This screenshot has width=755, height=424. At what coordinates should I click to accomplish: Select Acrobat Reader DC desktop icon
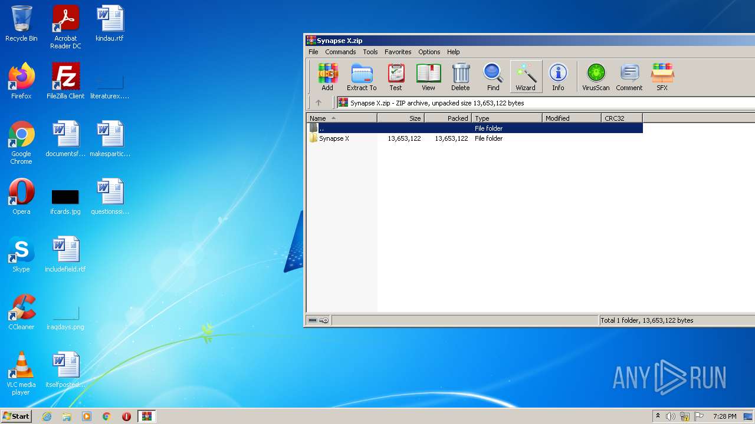pyautogui.click(x=65, y=27)
